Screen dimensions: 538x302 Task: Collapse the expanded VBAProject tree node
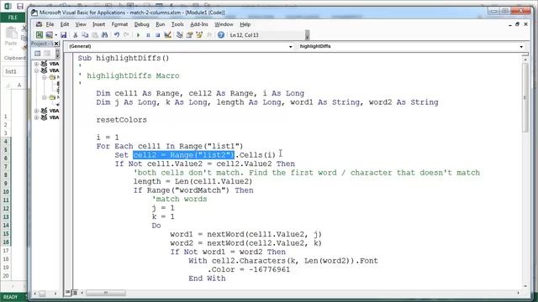click(36, 70)
